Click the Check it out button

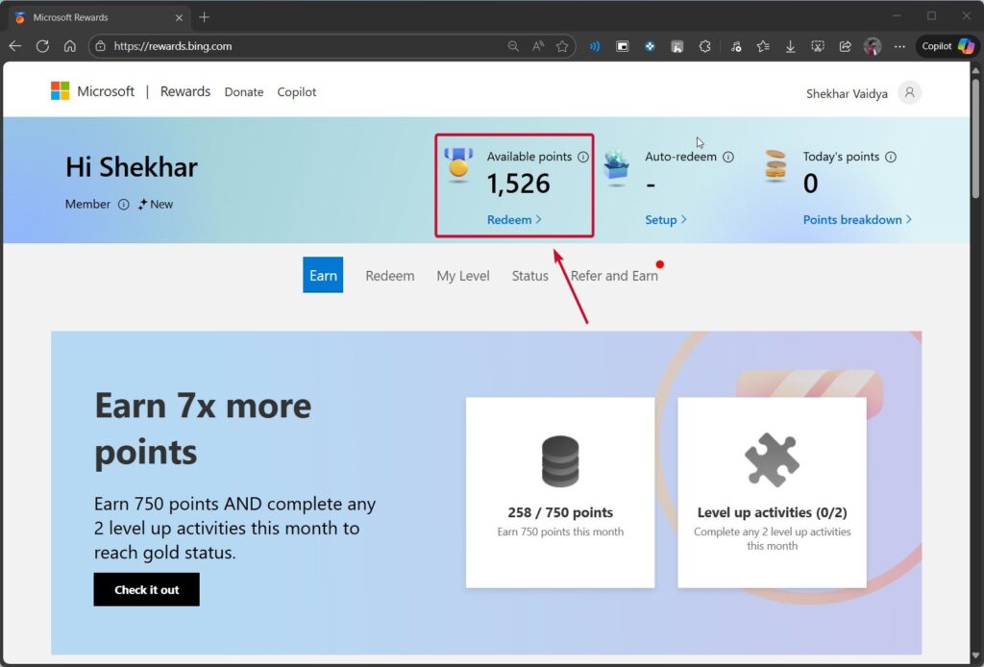(x=146, y=589)
